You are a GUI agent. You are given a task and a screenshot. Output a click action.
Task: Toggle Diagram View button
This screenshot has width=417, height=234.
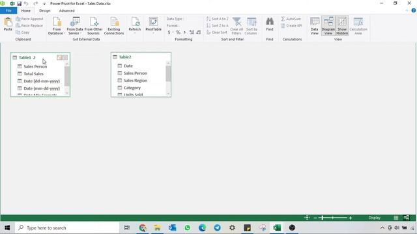328,25
